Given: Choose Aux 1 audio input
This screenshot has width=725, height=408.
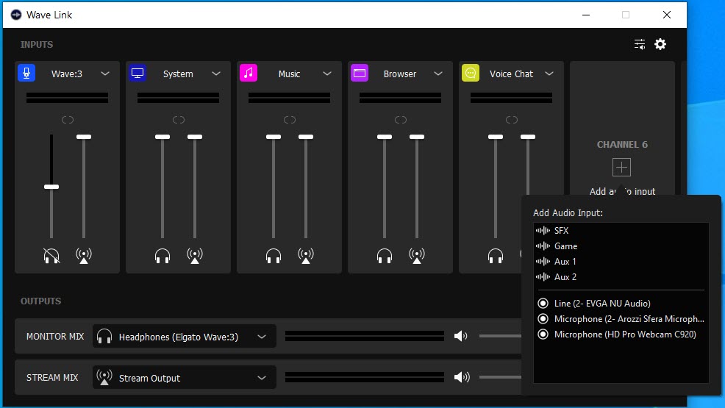Looking at the screenshot, I should tap(621, 262).
